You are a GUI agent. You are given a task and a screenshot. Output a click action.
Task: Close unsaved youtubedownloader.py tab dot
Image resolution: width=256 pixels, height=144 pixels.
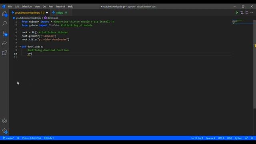(x=47, y=12)
